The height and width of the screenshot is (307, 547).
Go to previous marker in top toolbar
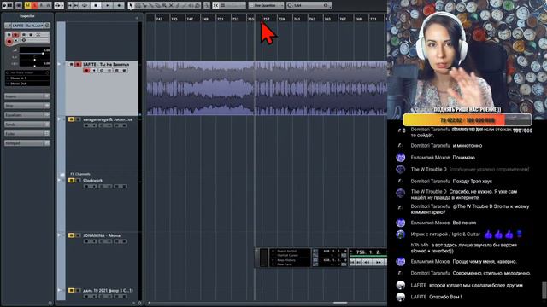pos(70,5)
